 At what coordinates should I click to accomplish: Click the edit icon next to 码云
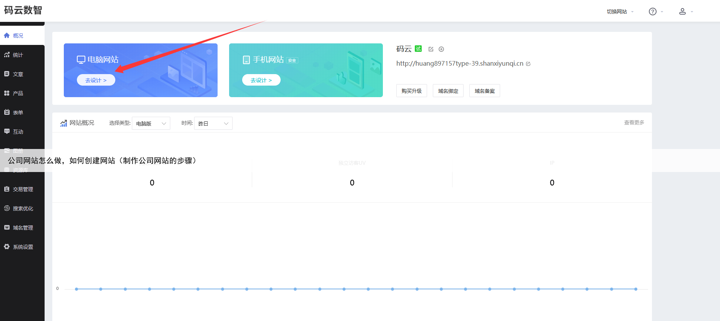tap(431, 49)
